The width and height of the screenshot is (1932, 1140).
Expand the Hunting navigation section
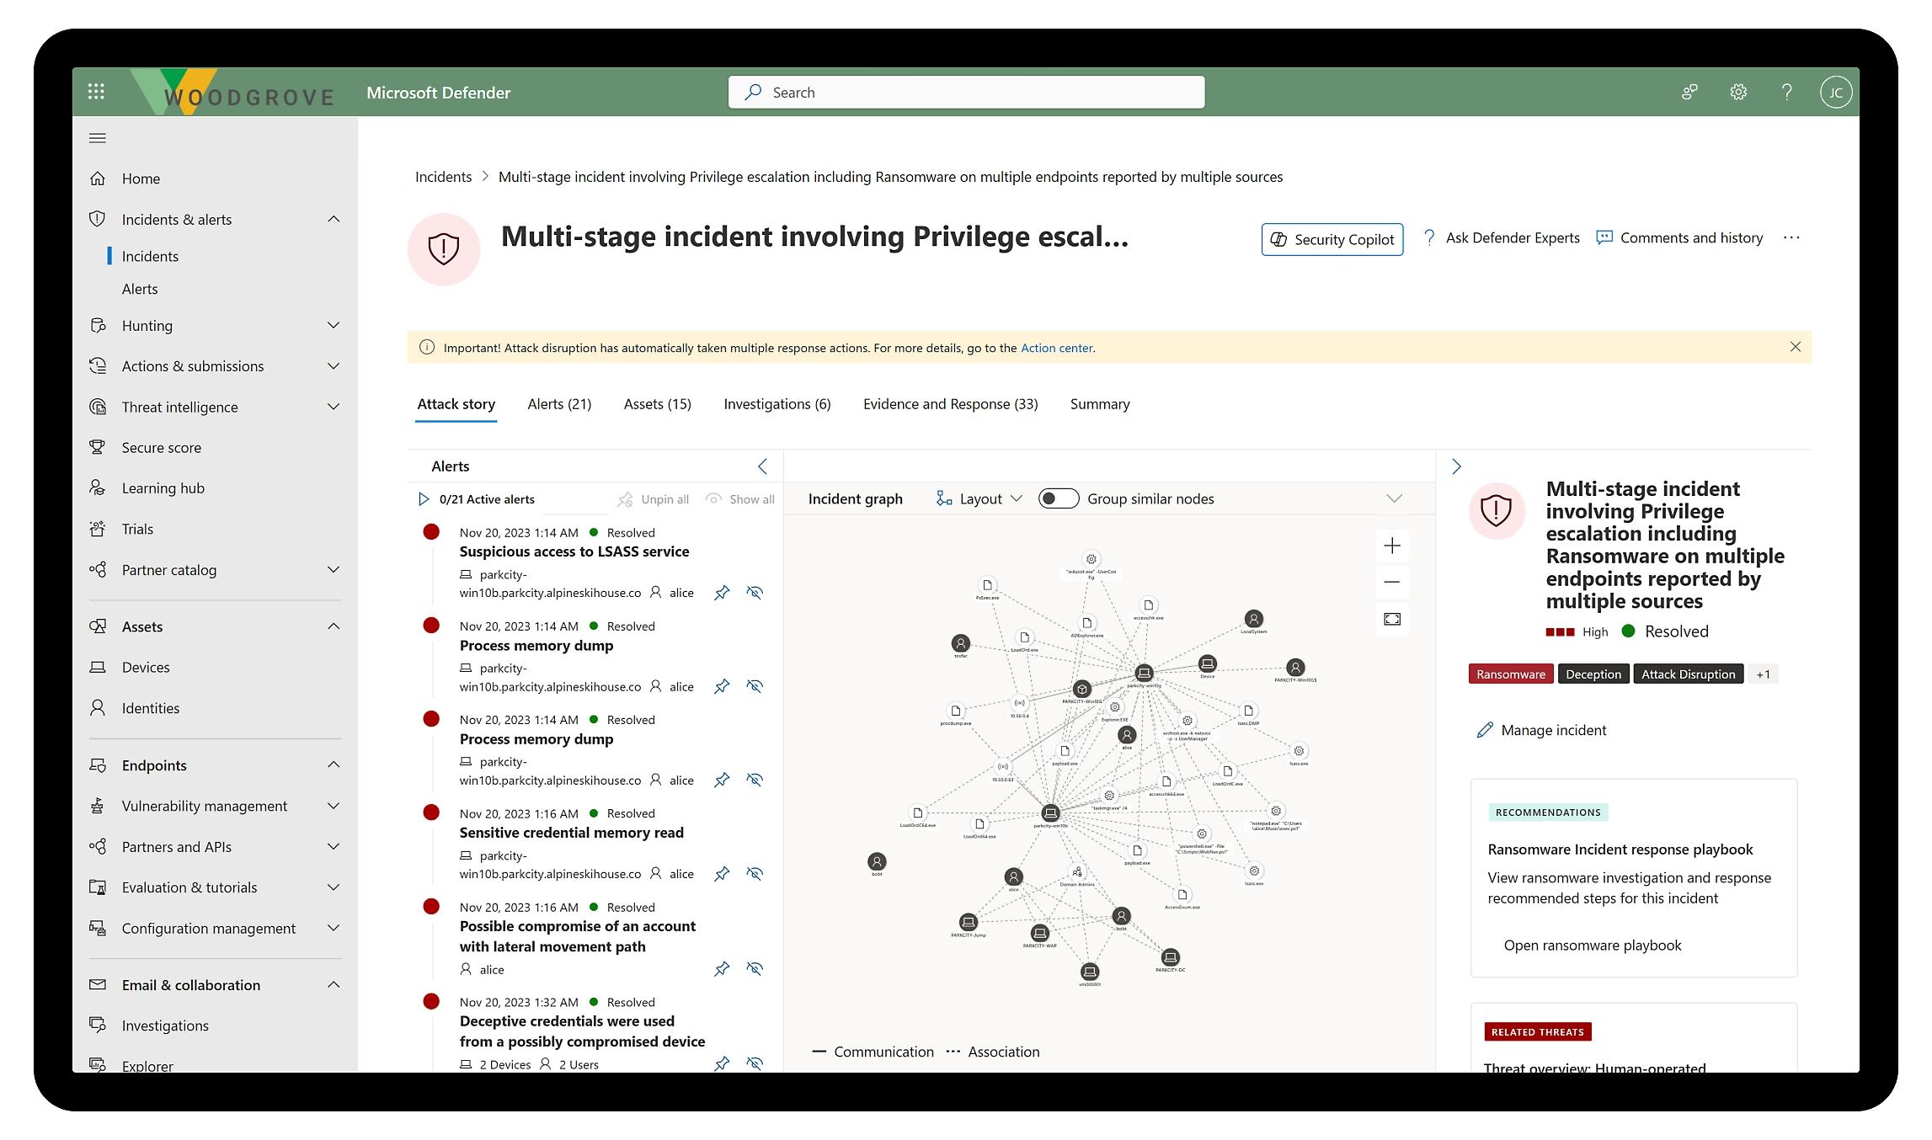[334, 325]
